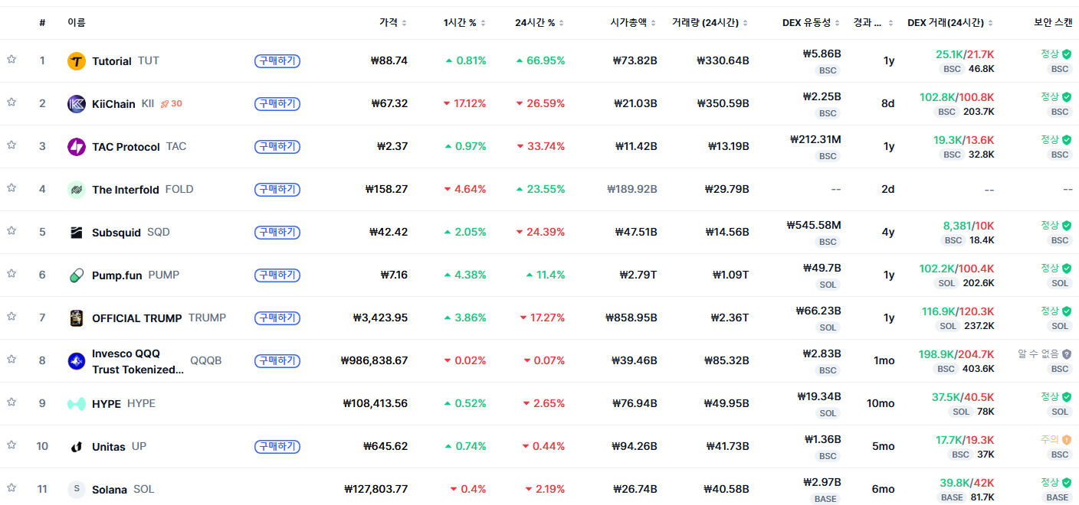Click Solana's green security check icon

pos(1066,483)
